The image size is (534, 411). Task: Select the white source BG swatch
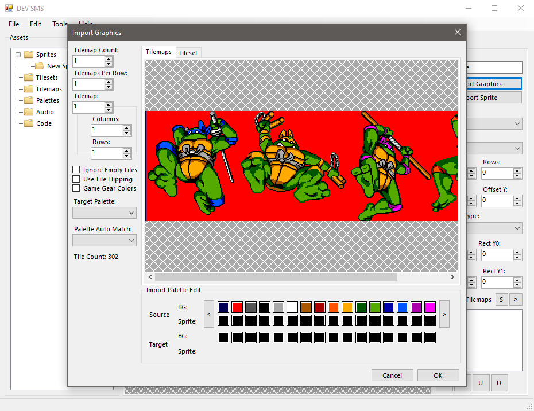click(292, 307)
